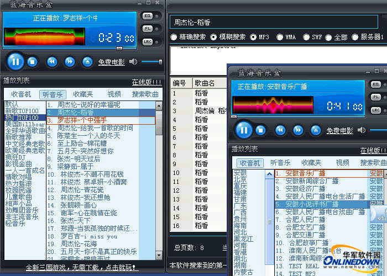Click up arrow of left playlist scrollbar

159,106
